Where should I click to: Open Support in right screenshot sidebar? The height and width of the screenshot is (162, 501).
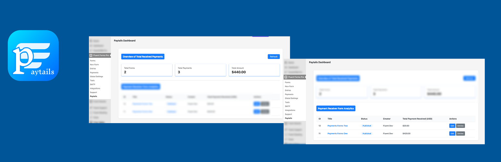click(288, 114)
